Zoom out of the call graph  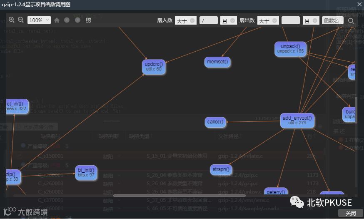(x=21, y=20)
